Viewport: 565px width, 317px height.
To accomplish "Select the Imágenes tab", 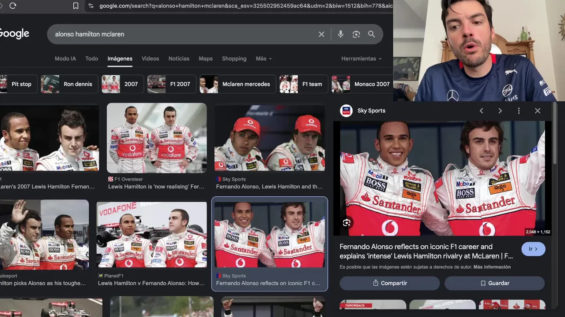I will pos(120,59).
